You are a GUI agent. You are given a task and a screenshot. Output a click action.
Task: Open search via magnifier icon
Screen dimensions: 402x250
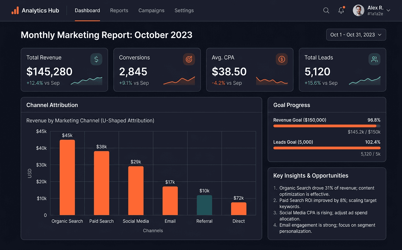pos(326,10)
